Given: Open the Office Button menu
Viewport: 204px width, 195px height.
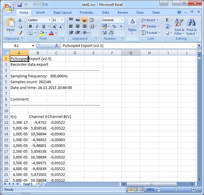Looking at the screenshot, I should pos(8,8).
